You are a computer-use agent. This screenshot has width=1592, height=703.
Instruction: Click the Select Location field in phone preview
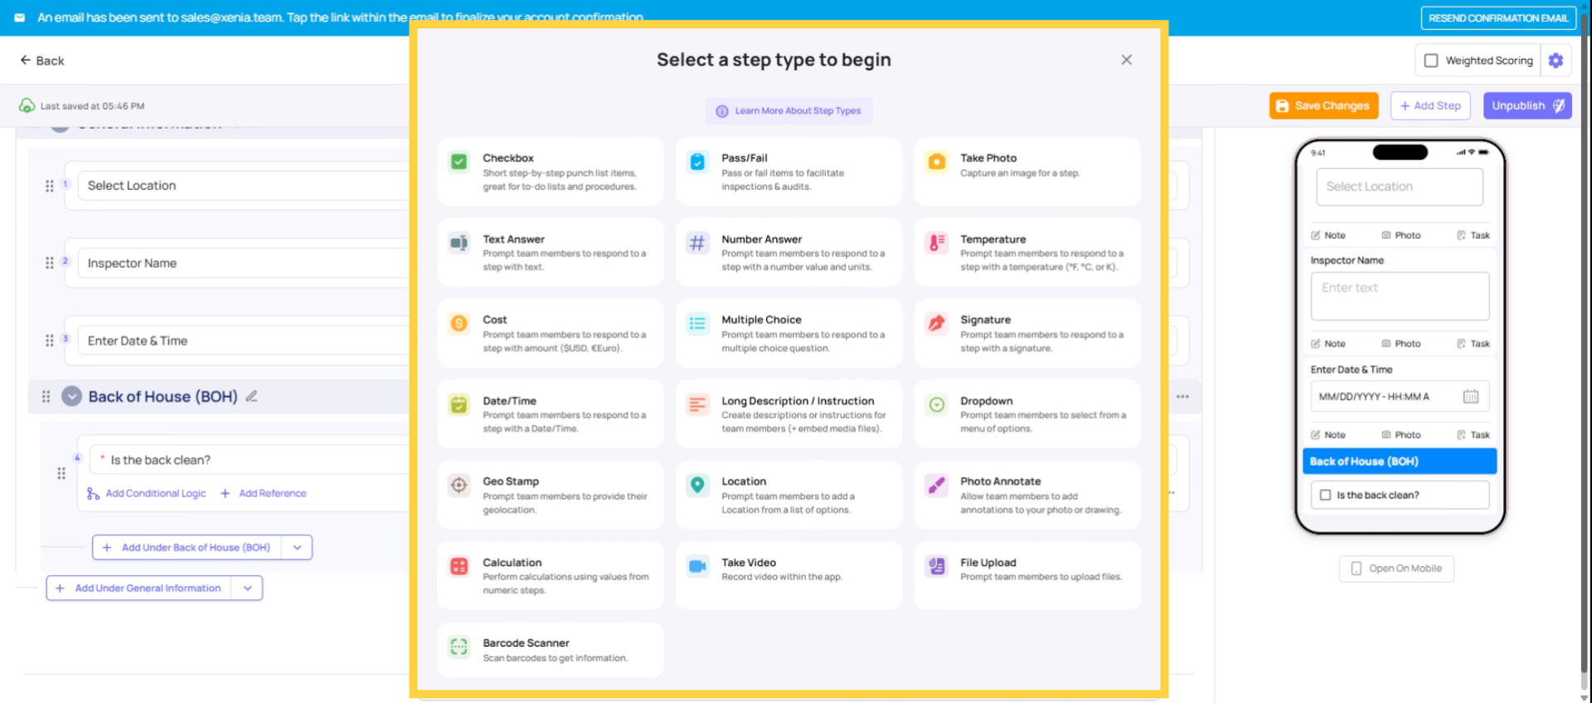[x=1400, y=187]
